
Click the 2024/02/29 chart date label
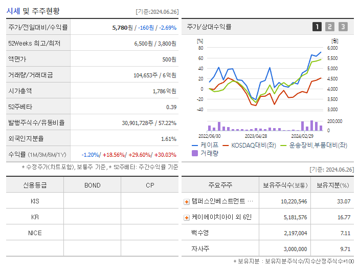(302, 136)
